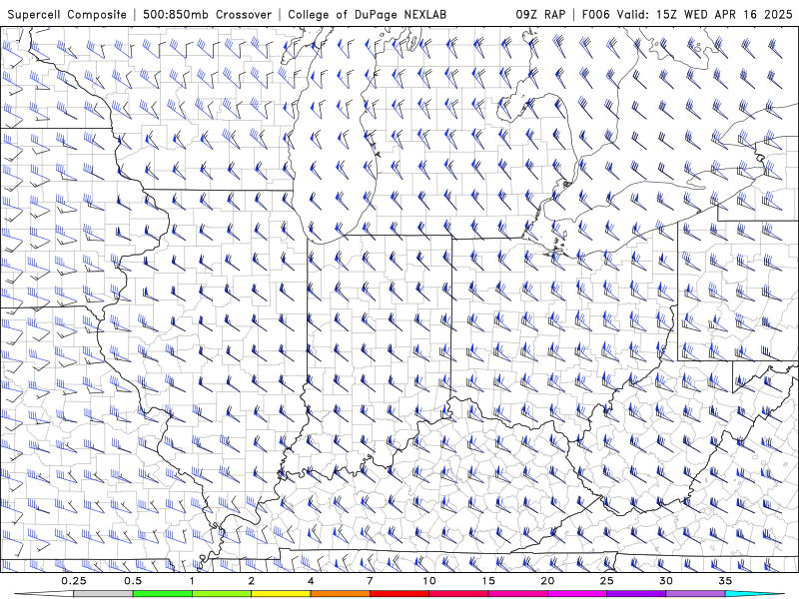The width and height of the screenshot is (799, 599).
Task: Pick the orange color bar segment
Action: coord(340,594)
